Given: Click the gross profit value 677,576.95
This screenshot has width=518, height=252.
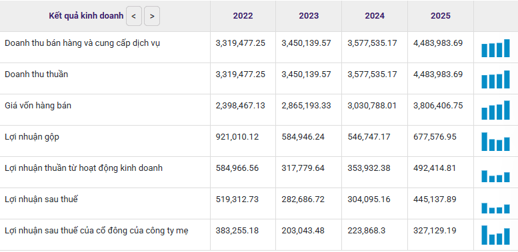Looking at the screenshot, I should 435,137.
